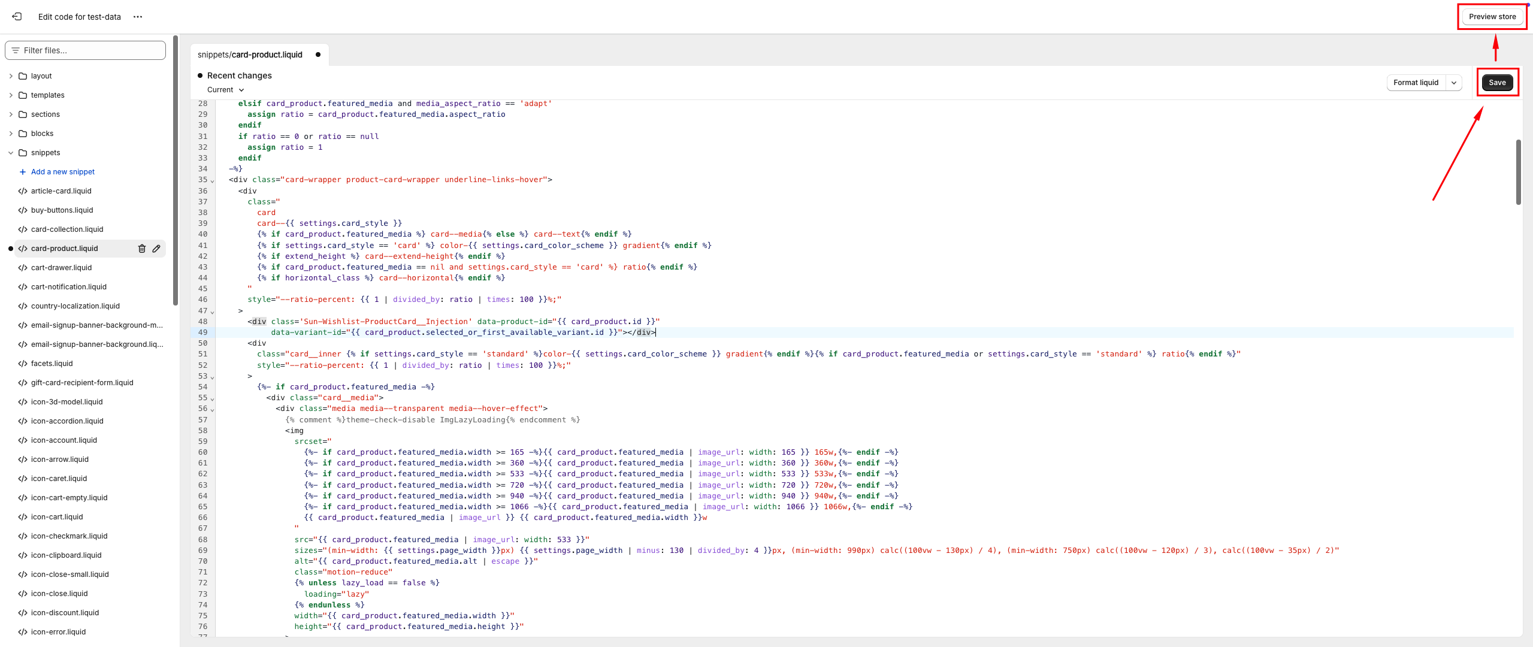Delete card-product.liquid with trash icon
The height and width of the screenshot is (647, 1533).
tap(142, 249)
